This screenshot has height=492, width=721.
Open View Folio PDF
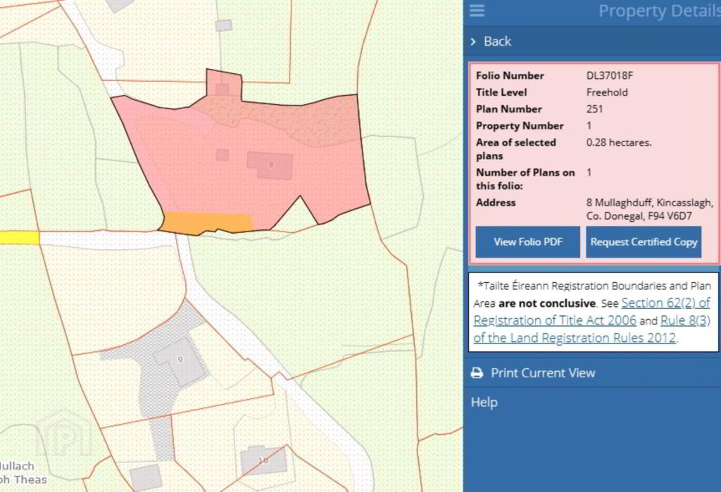click(x=528, y=242)
